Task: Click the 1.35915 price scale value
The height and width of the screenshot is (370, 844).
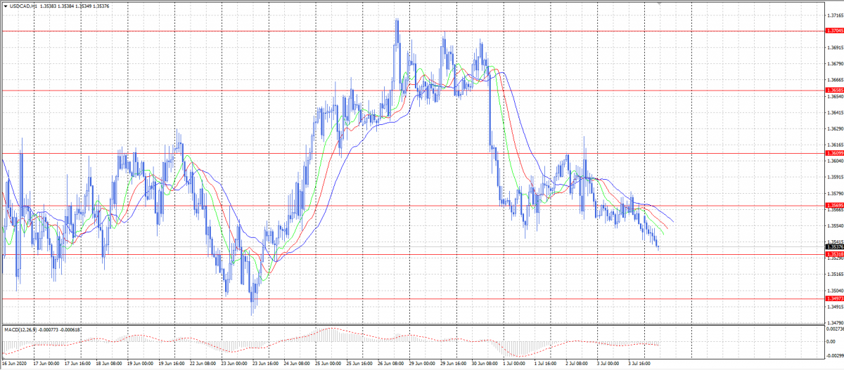Action: 836,177
